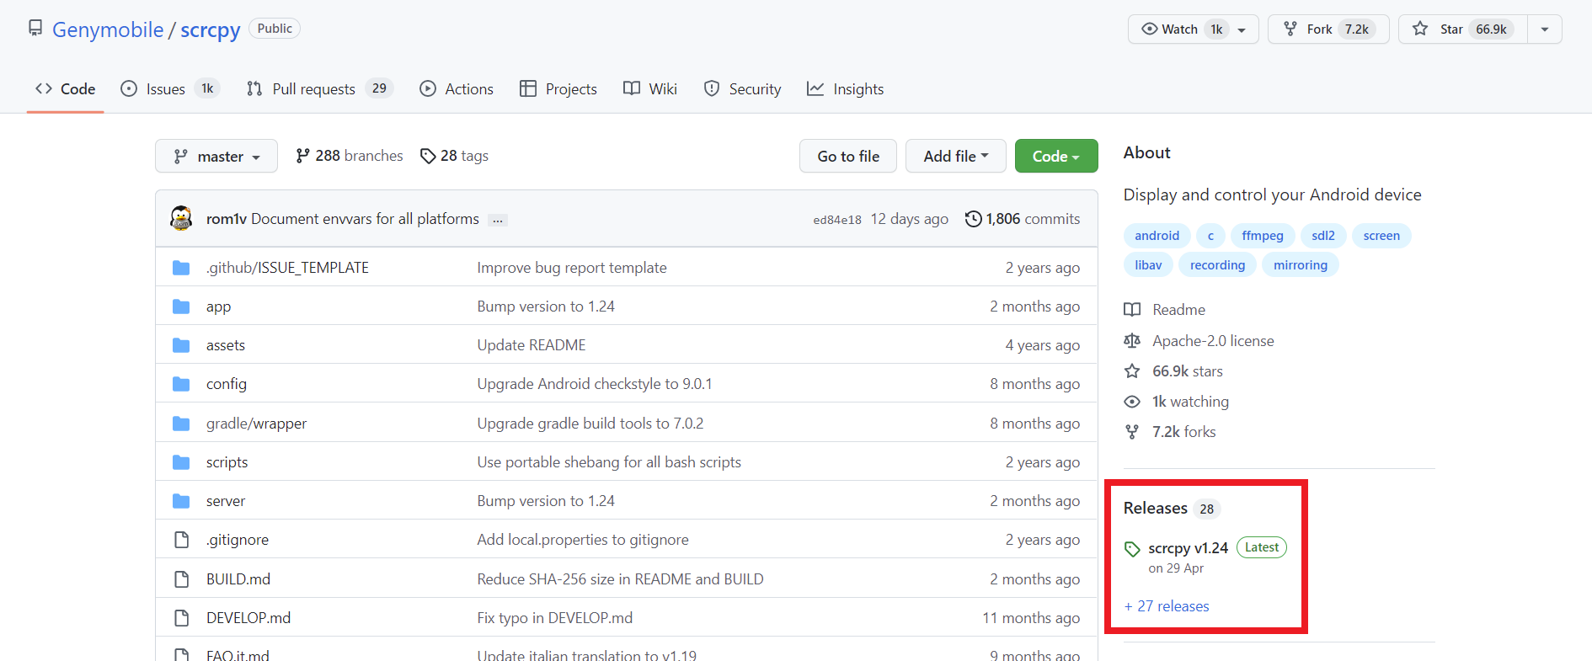View the 66.9k stars link
The height and width of the screenshot is (661, 1592).
click(x=1173, y=371)
